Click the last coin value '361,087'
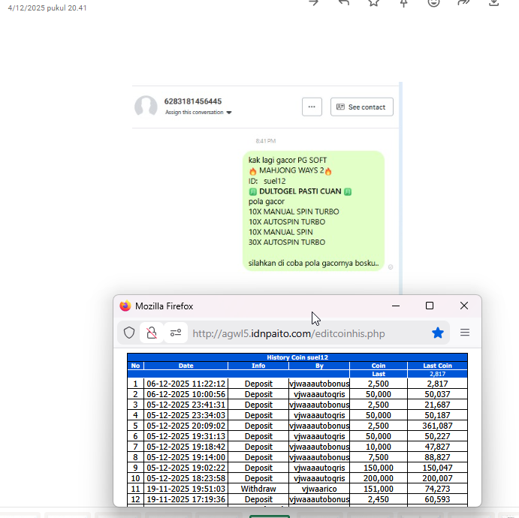 tap(437, 426)
